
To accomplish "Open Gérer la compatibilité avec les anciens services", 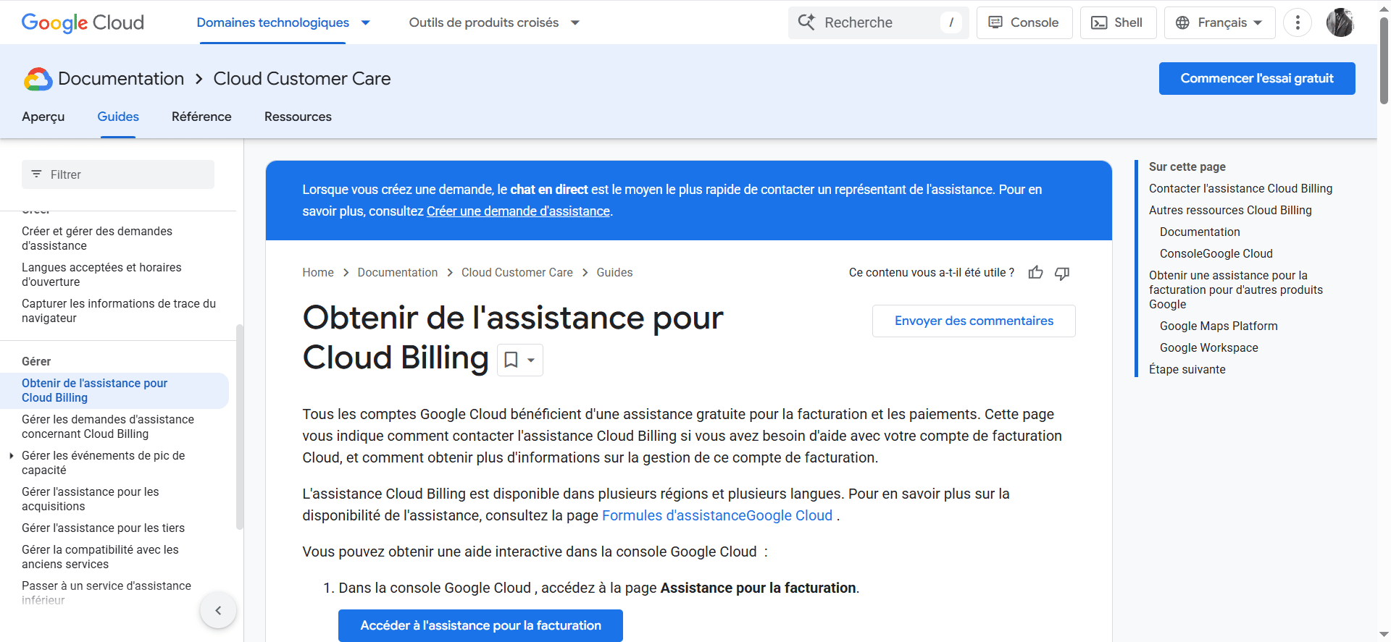I will [x=100, y=557].
